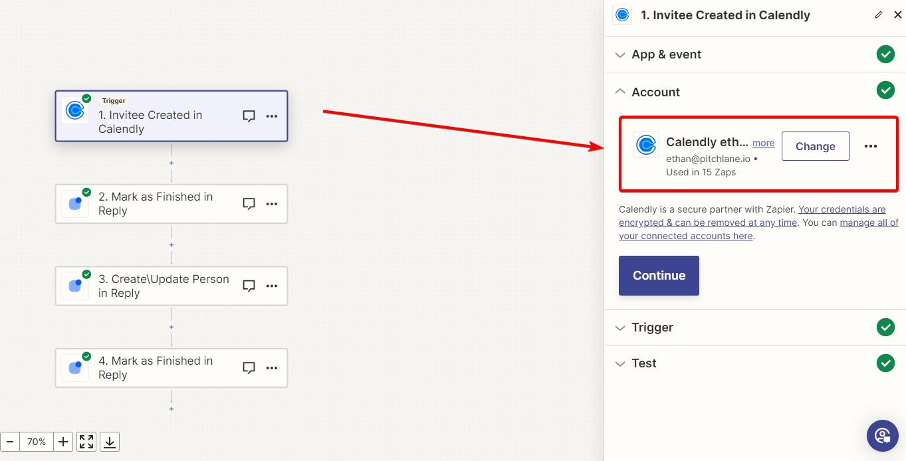Open comment on step 2 Mark as Finished
Viewport: 906px width, 461px height.
coord(249,204)
